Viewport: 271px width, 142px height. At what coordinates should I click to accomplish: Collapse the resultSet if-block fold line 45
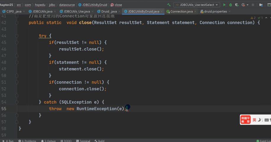[17, 42]
